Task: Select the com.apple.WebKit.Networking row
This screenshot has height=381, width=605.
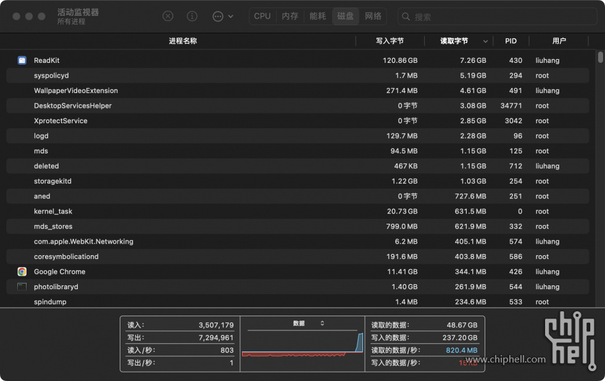Action: point(298,242)
